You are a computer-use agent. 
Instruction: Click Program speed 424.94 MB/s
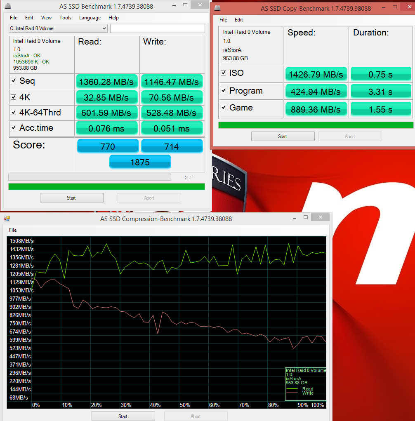(x=316, y=92)
